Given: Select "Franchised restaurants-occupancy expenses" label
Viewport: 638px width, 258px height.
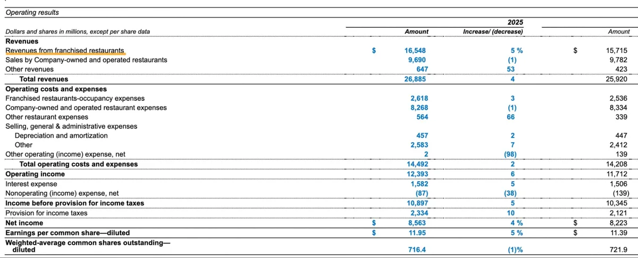Looking at the screenshot, I should tap(75, 98).
